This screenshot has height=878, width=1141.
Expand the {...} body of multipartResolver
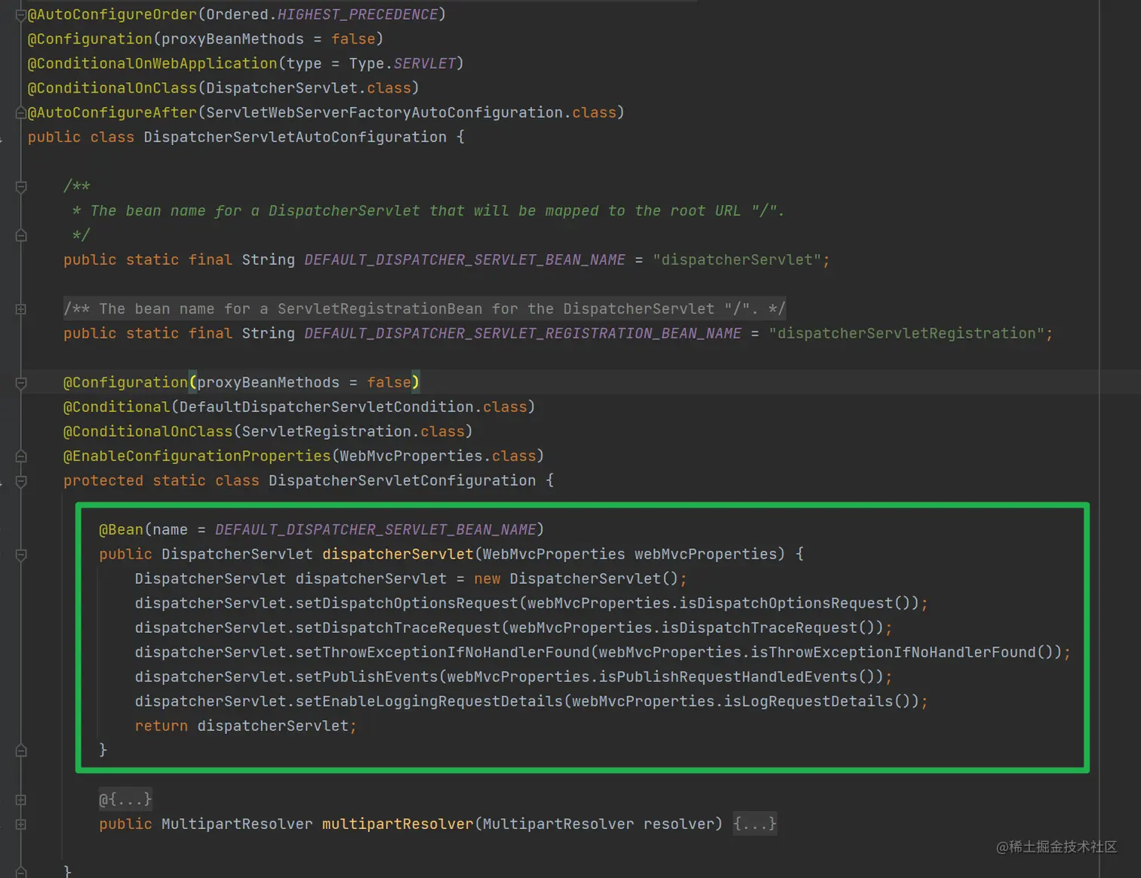point(755,824)
